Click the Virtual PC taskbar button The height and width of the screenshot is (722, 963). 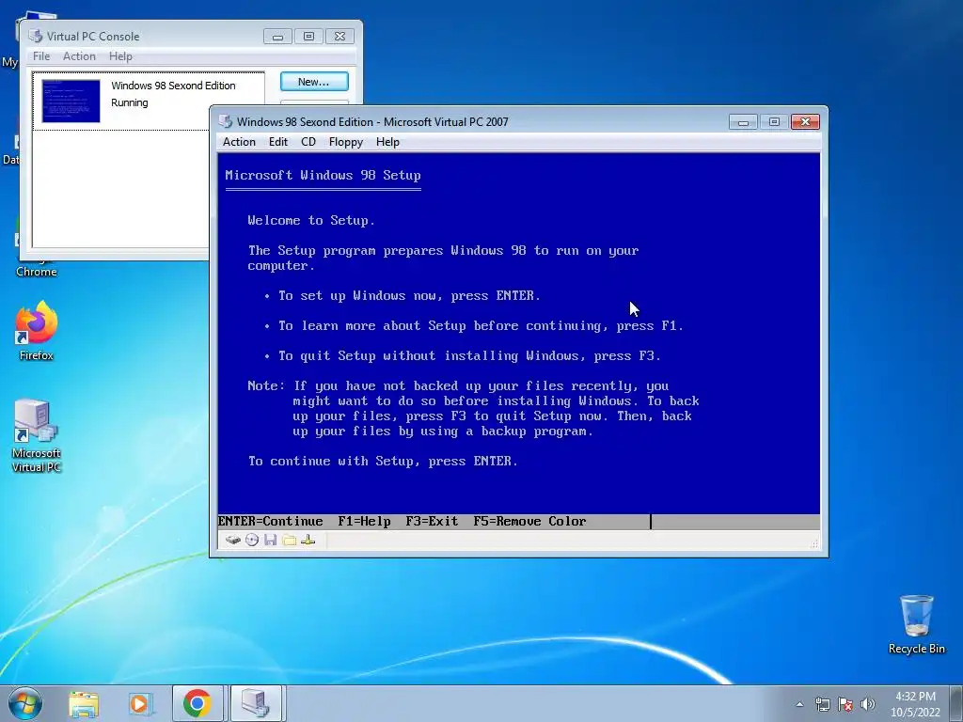(256, 703)
